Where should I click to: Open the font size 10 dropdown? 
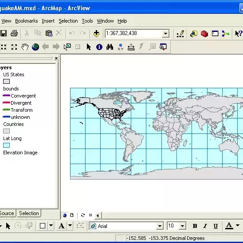(182, 226)
